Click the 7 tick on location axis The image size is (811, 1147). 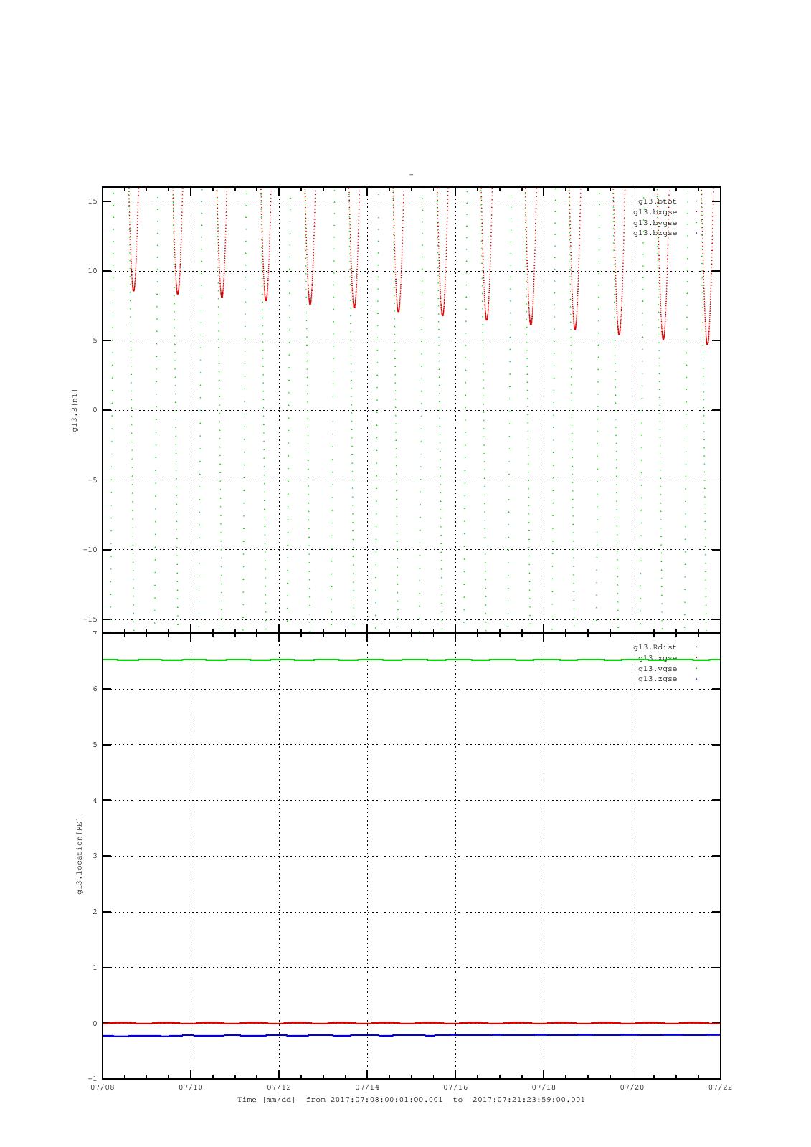(x=95, y=634)
